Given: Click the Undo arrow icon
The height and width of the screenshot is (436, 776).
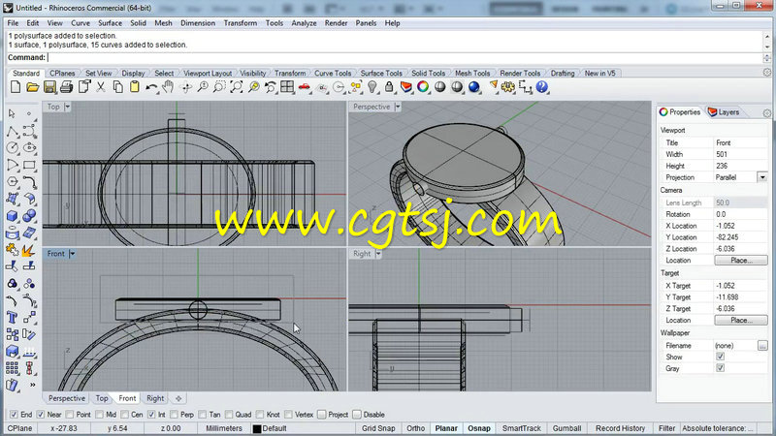Looking at the screenshot, I should tap(151, 87).
